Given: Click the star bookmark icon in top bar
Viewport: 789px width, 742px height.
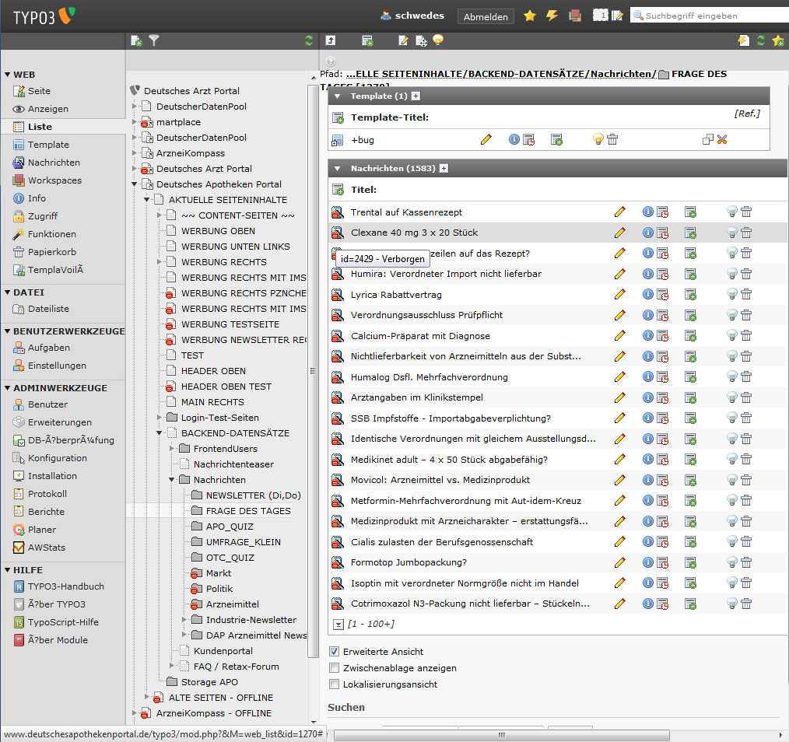Looking at the screenshot, I should click(530, 16).
